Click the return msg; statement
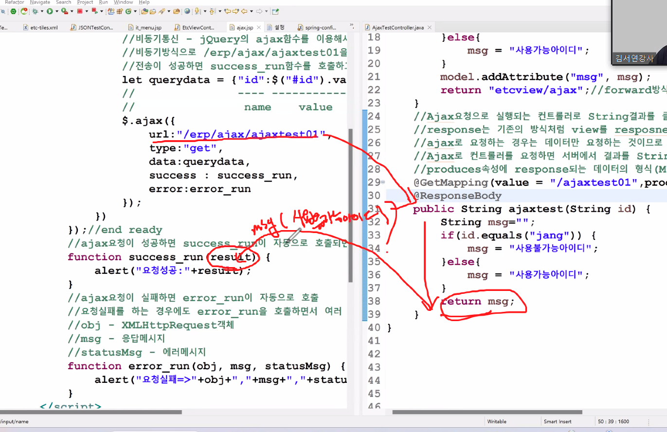667x432 pixels. 477,301
